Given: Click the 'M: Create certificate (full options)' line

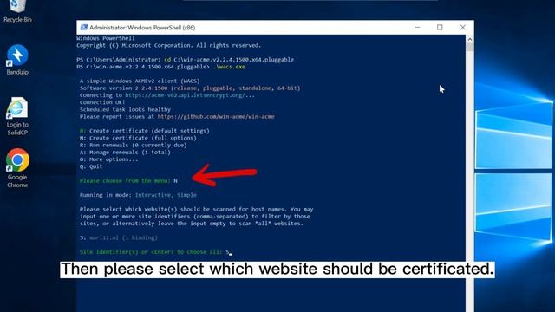Looking at the screenshot, I should (x=138, y=138).
